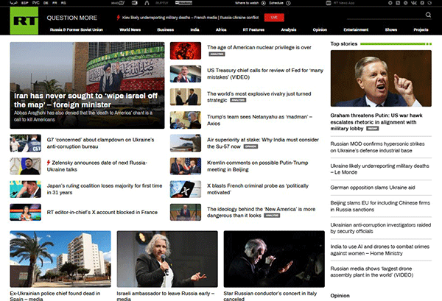Viewport: 442px width, 301px height.
Task: Open Zelensky announces talks date article
Action: point(97,166)
